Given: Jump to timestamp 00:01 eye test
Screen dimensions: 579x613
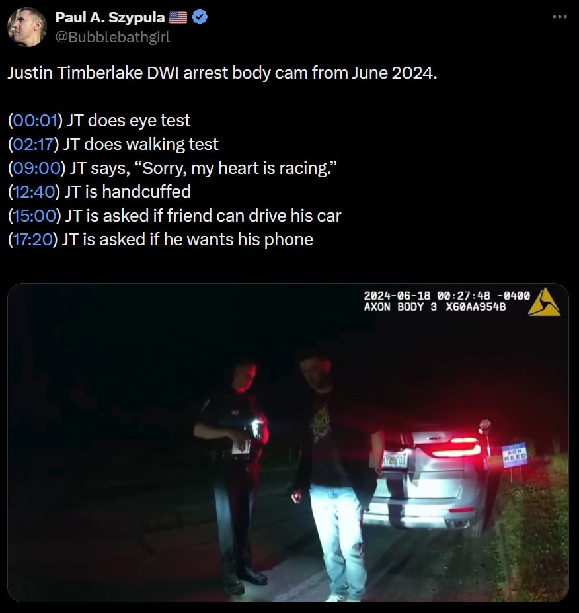Looking at the screenshot, I should (x=35, y=120).
